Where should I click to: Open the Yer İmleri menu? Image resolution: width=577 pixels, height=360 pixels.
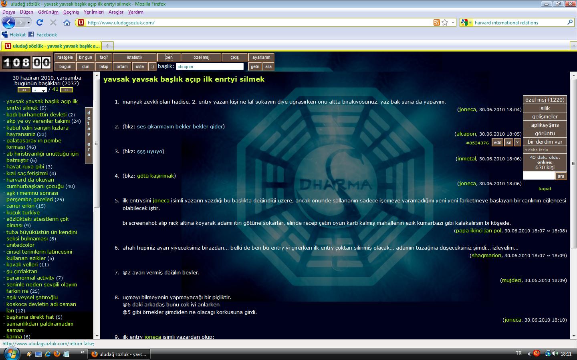94,12
